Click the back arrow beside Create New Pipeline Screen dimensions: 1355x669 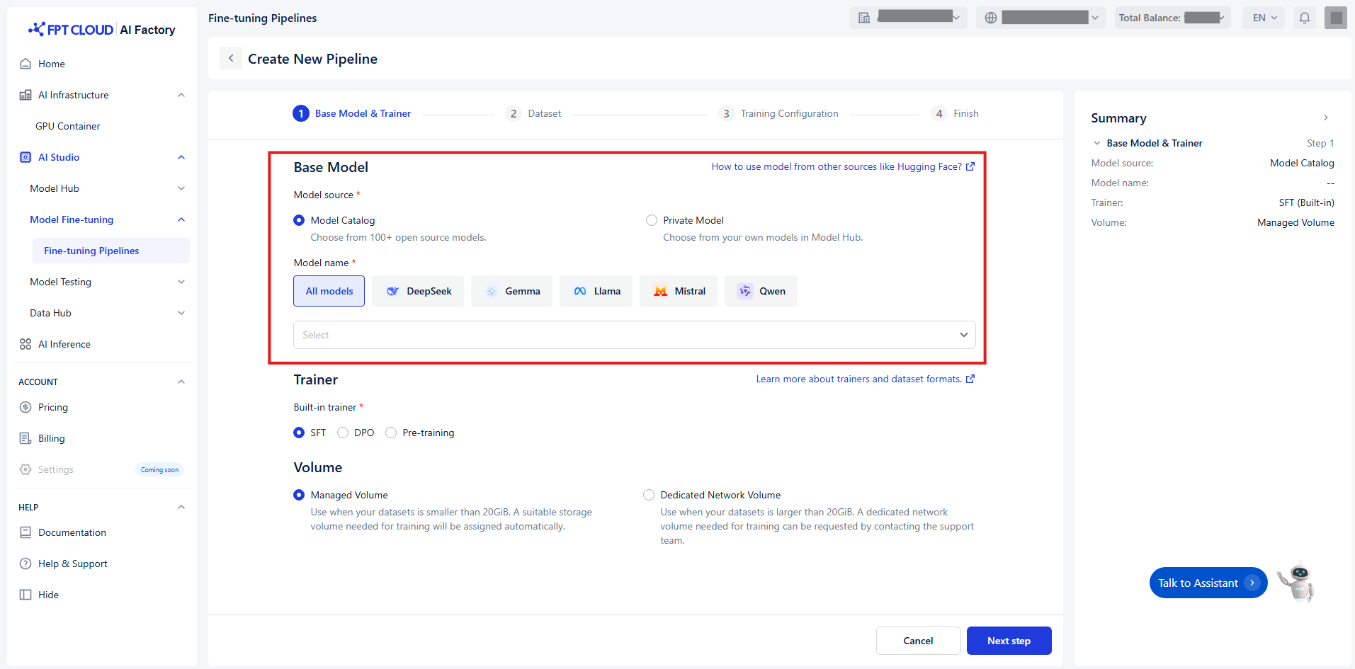pyautogui.click(x=231, y=59)
